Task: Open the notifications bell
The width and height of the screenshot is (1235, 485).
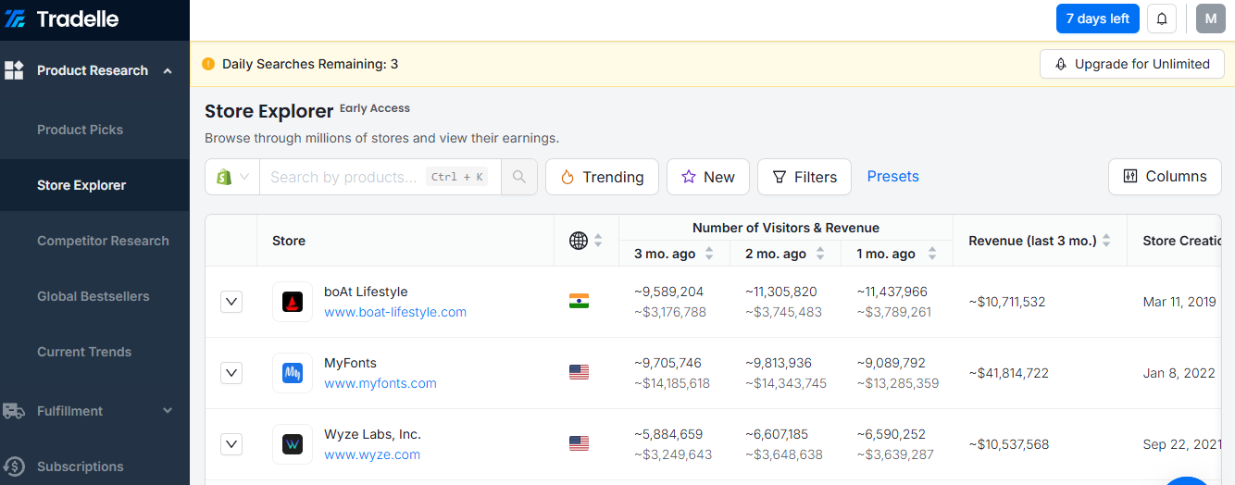Action: (1162, 19)
